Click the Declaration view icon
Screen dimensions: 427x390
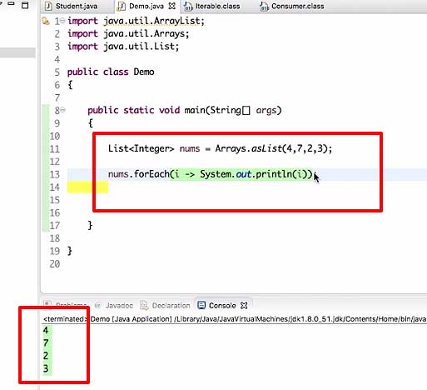tap(144, 305)
